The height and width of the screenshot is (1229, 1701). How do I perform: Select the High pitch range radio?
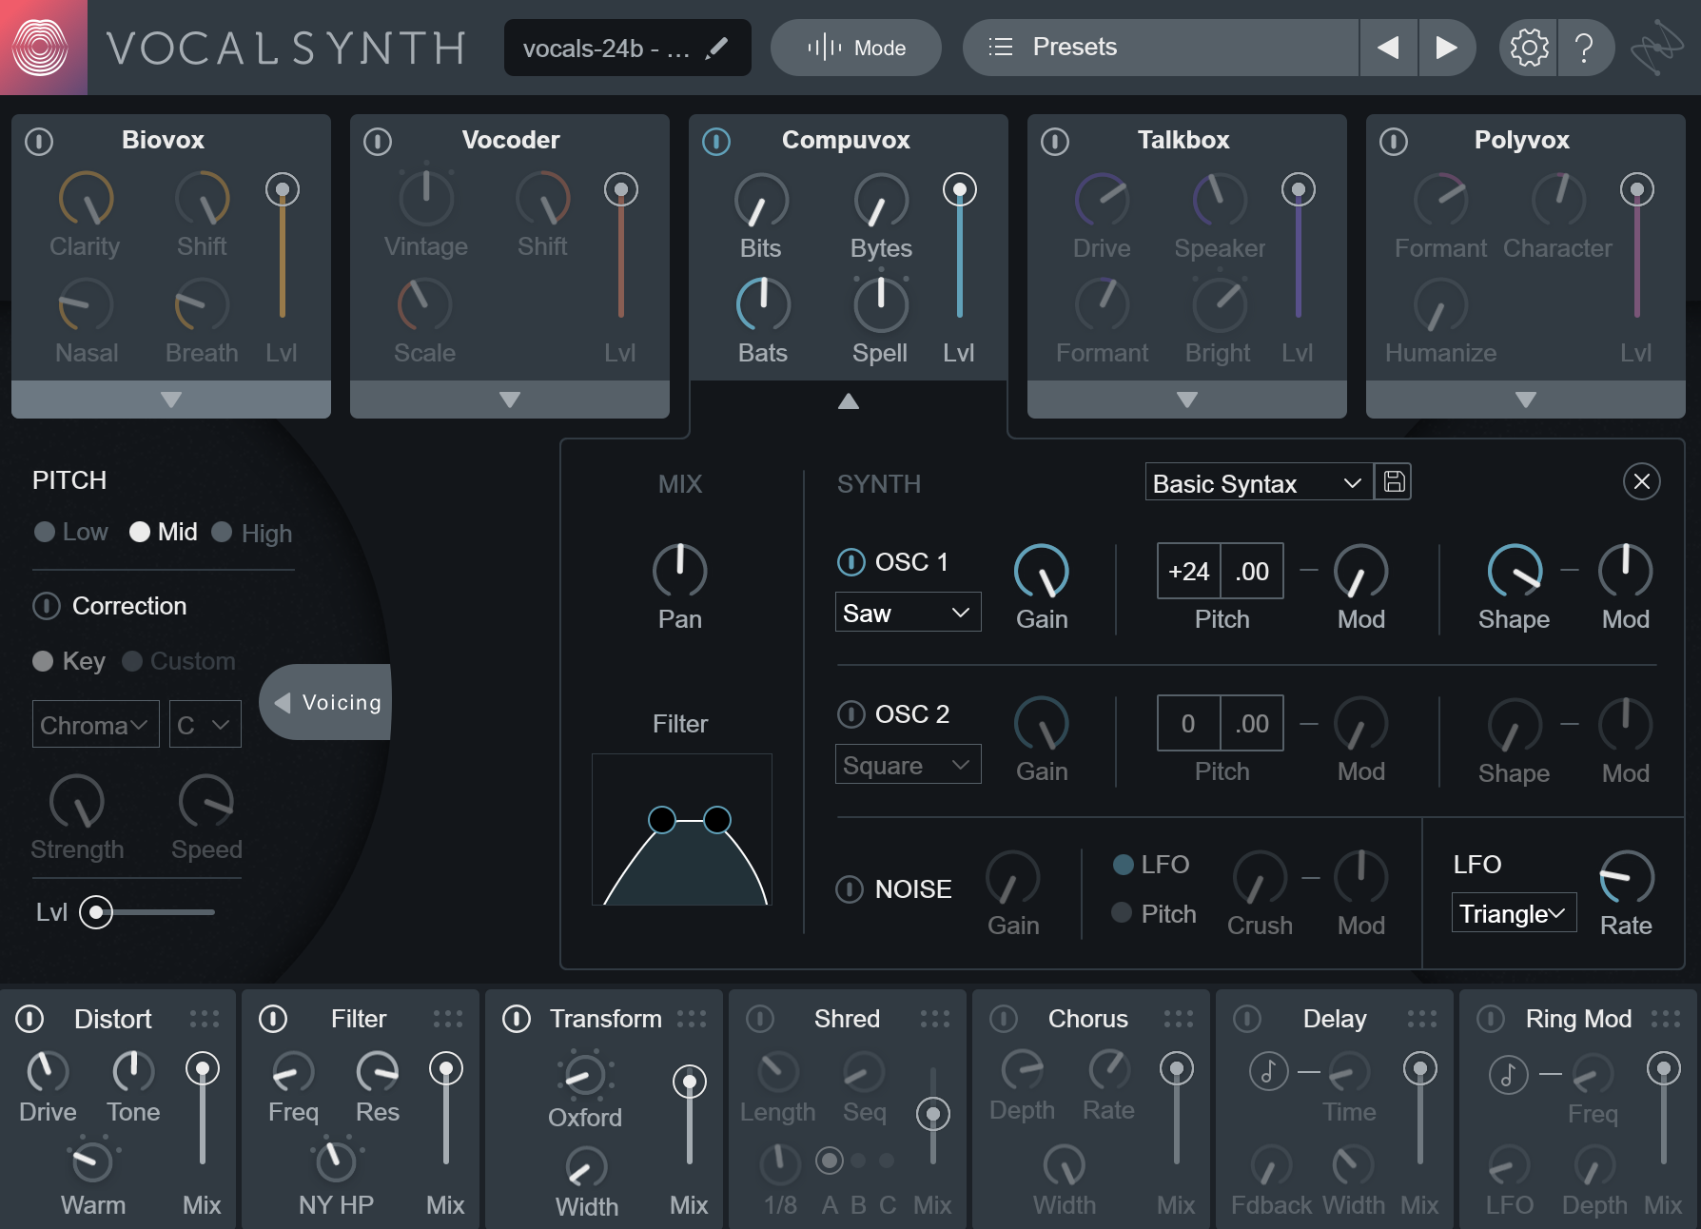[x=222, y=532]
